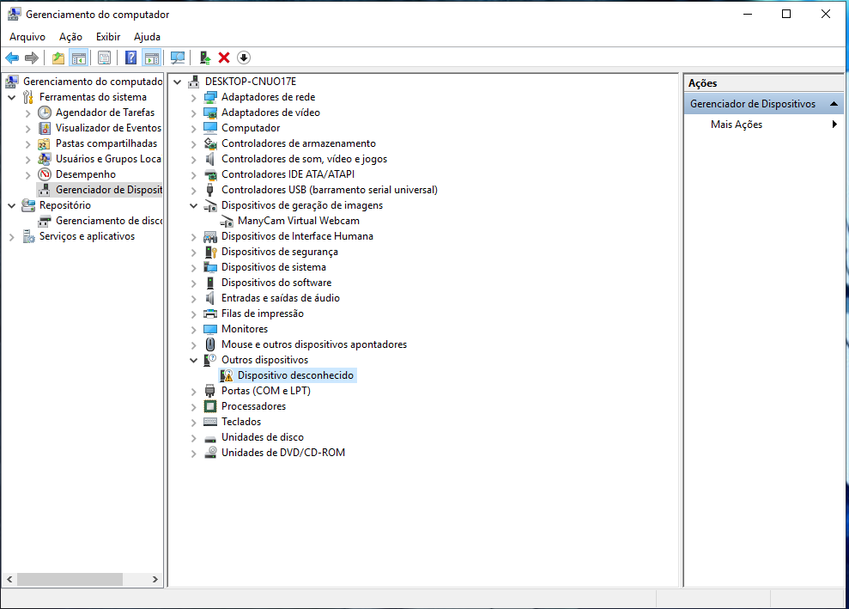Image resolution: width=849 pixels, height=609 pixels.
Task: Click the black down-arrow toolbar icon
Action: (x=244, y=58)
